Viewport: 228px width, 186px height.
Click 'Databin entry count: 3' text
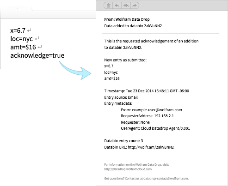123,141
